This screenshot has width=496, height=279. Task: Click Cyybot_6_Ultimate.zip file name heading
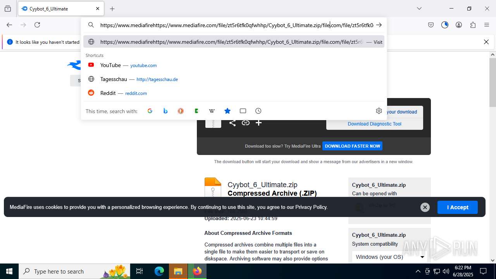(262, 185)
